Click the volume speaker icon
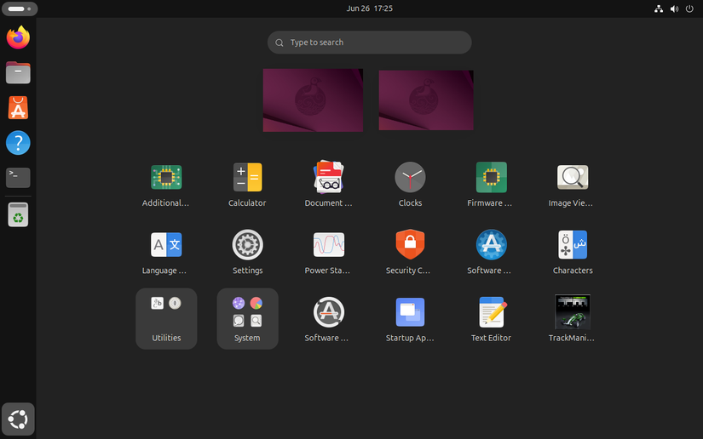Viewport: 703px width, 439px height. [674, 9]
